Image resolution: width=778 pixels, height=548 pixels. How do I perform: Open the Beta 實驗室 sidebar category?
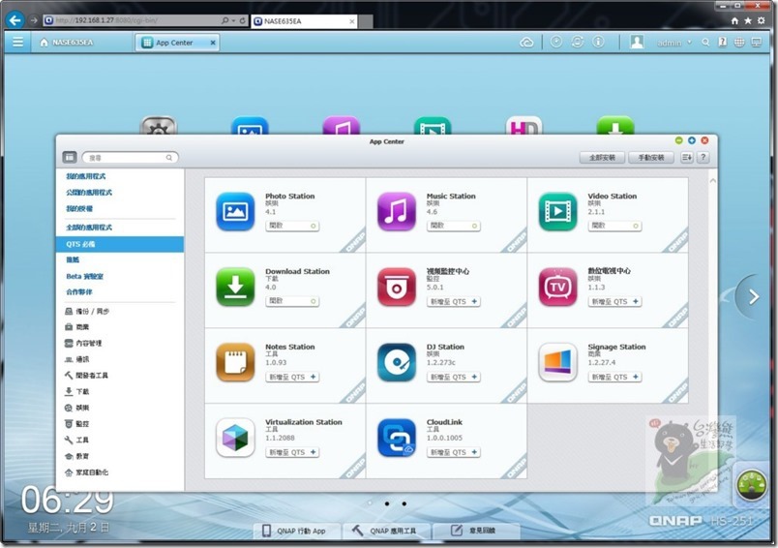(85, 276)
